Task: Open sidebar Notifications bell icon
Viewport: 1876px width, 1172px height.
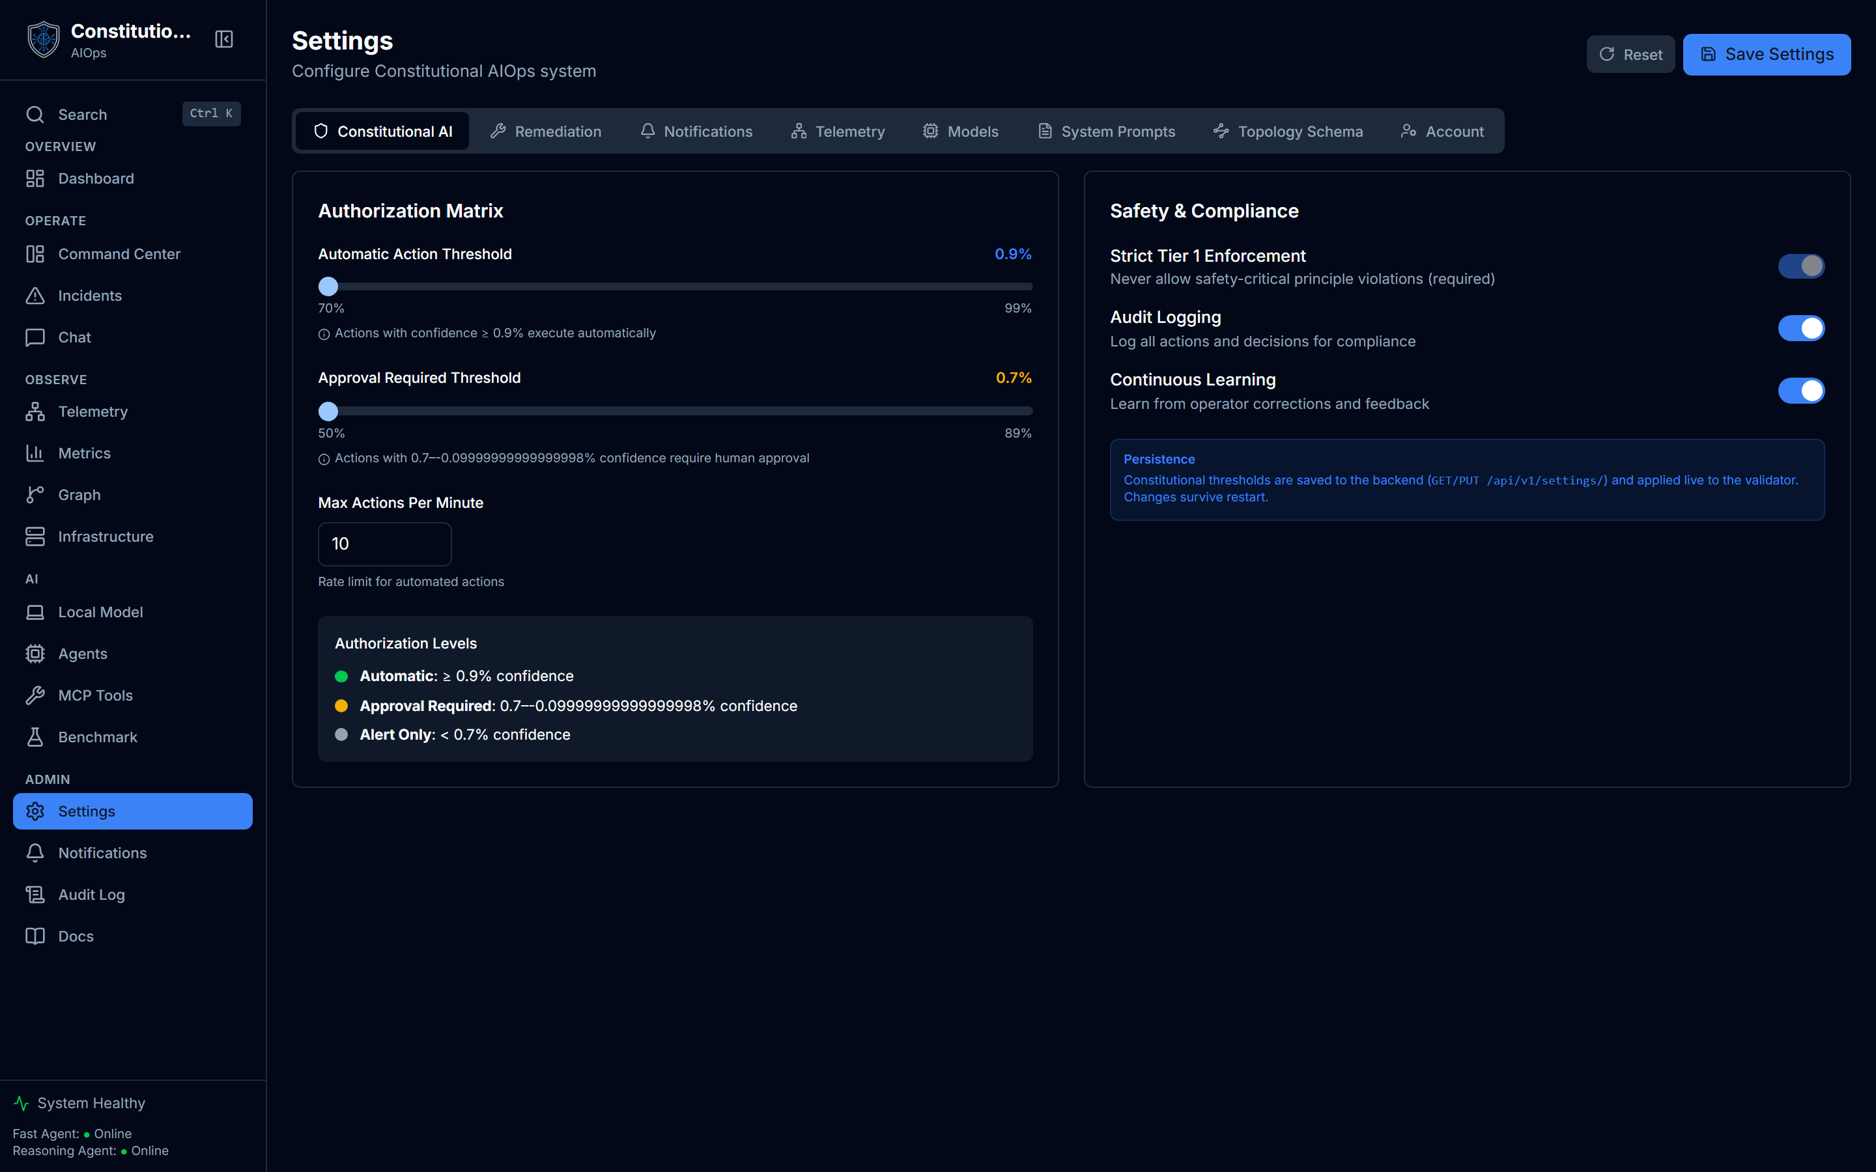Action: (x=35, y=854)
